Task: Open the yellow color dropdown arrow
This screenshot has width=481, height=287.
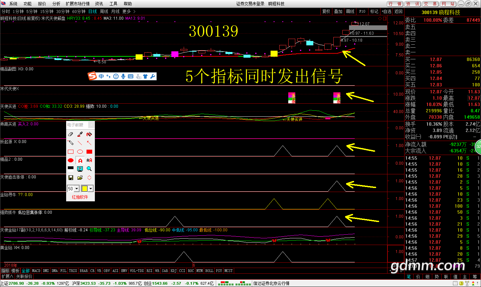Action: click(91, 189)
